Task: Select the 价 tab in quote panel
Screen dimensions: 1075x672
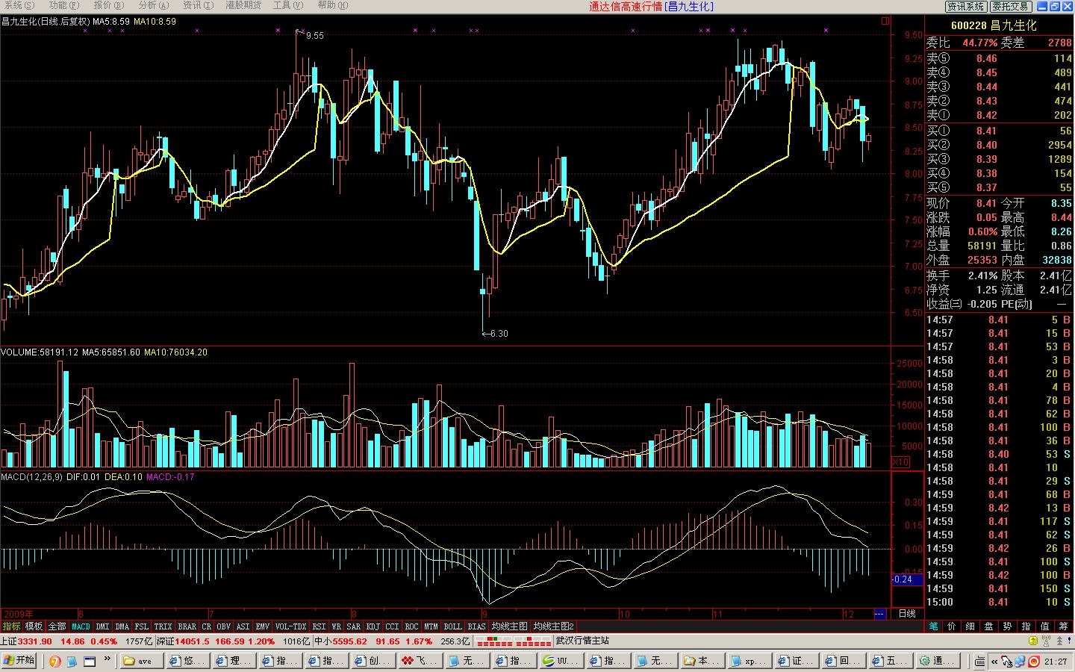Action: click(x=952, y=626)
